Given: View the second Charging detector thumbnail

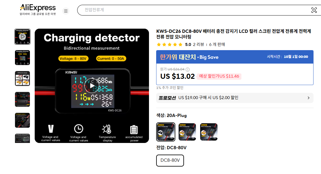Looking at the screenshot, I should click(x=22, y=58).
